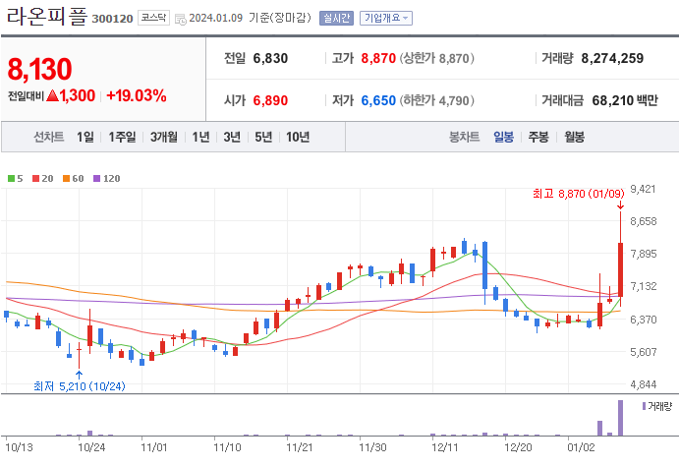Click the 12/11 date axis label
The width and height of the screenshot is (679, 467).
(x=445, y=447)
